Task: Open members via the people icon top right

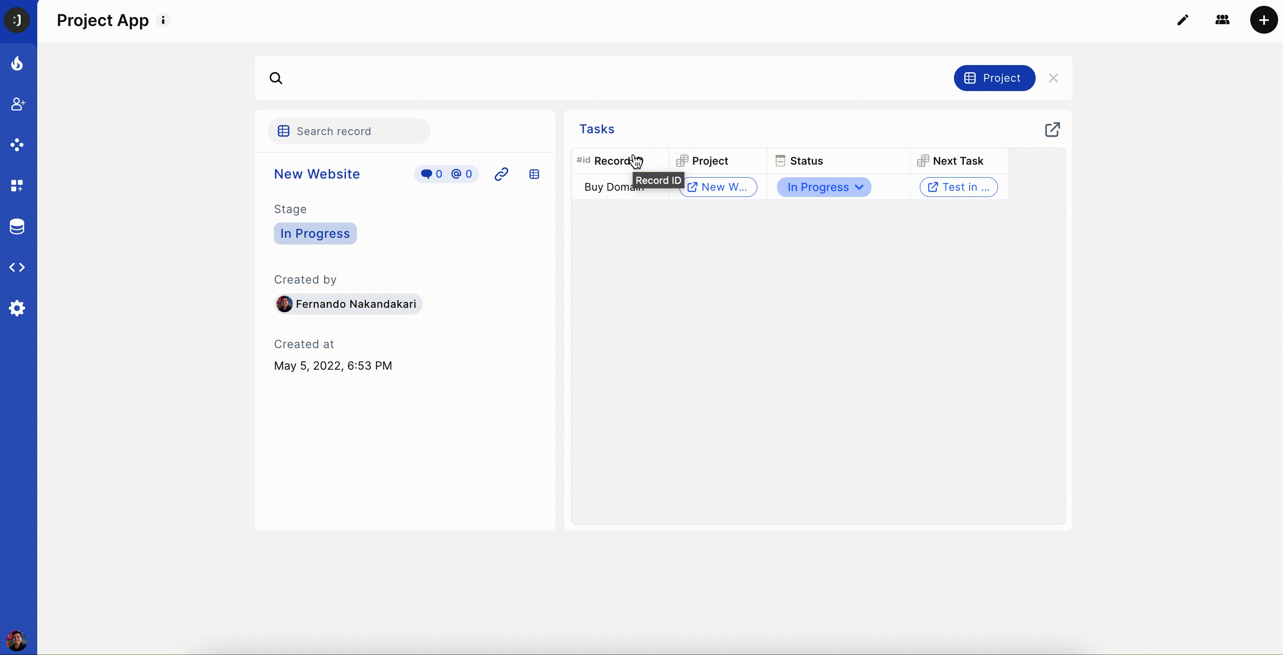Action: tap(1223, 20)
